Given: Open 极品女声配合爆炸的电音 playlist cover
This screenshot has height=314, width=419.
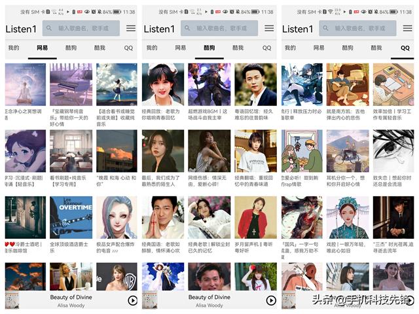Looking at the screenshot, I should click(x=117, y=217).
